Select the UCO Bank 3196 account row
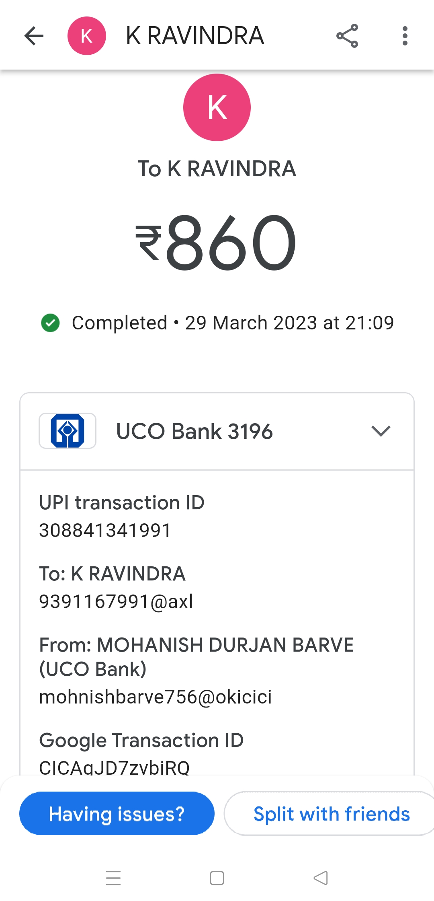Image resolution: width=434 pixels, height=901 pixels. (194, 431)
